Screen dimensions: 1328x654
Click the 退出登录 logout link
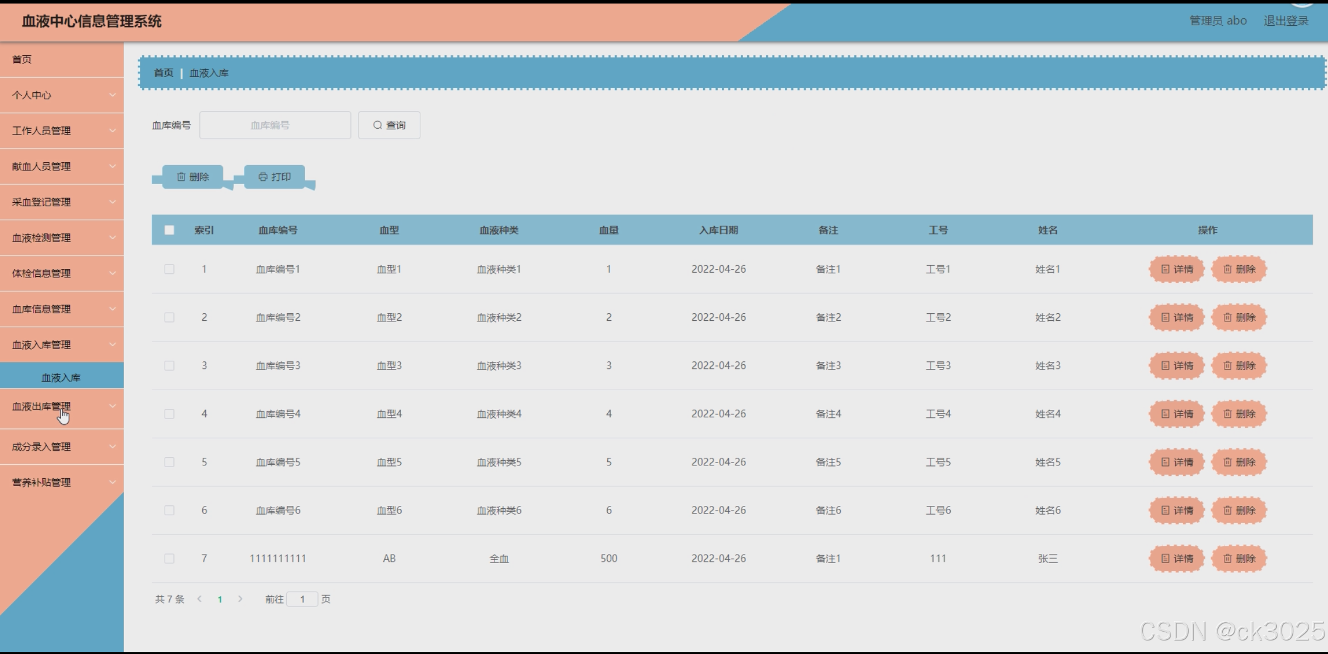coord(1286,21)
